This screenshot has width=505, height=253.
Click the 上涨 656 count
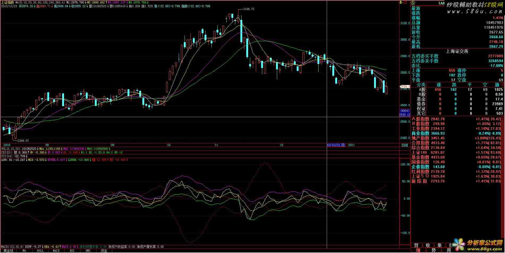(x=452, y=71)
